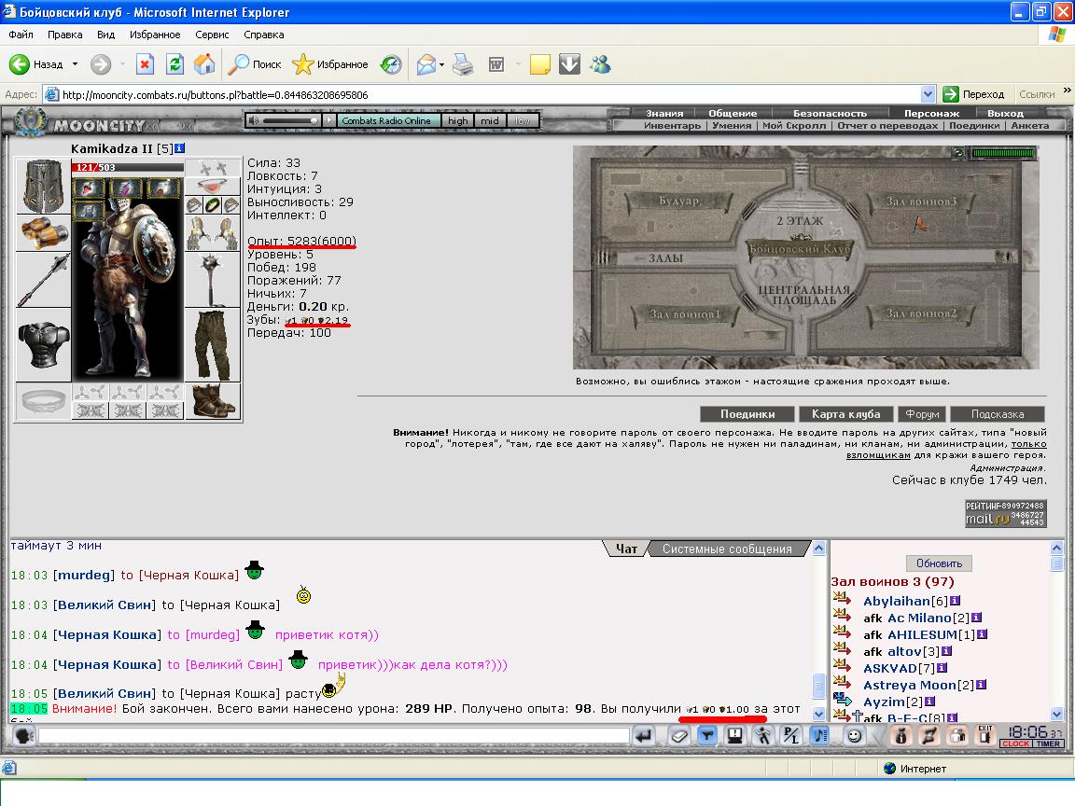Open the Mail button dropdown arrow
The image size is (1075, 806).
pos(441,64)
